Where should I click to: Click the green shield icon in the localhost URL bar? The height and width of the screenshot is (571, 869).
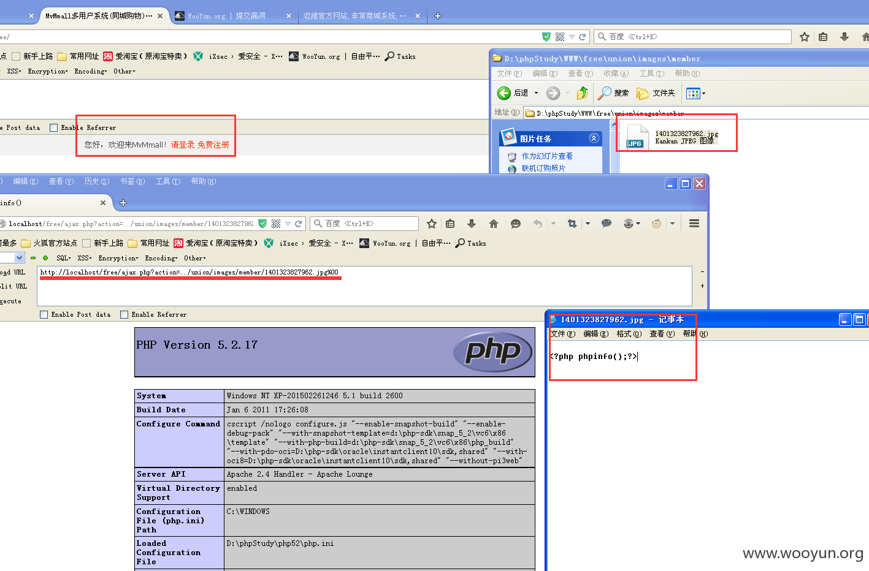262,224
